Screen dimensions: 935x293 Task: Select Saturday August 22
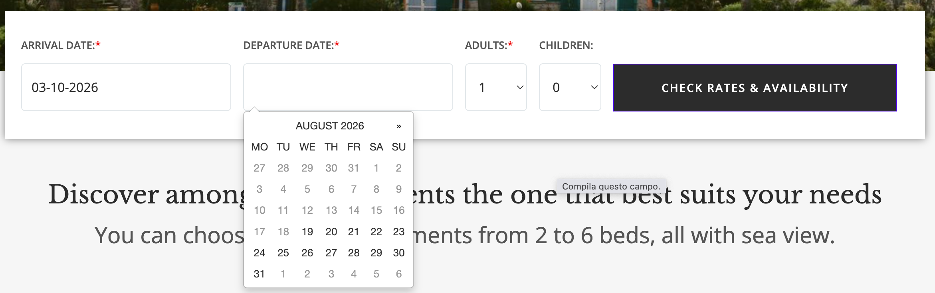[x=376, y=232]
